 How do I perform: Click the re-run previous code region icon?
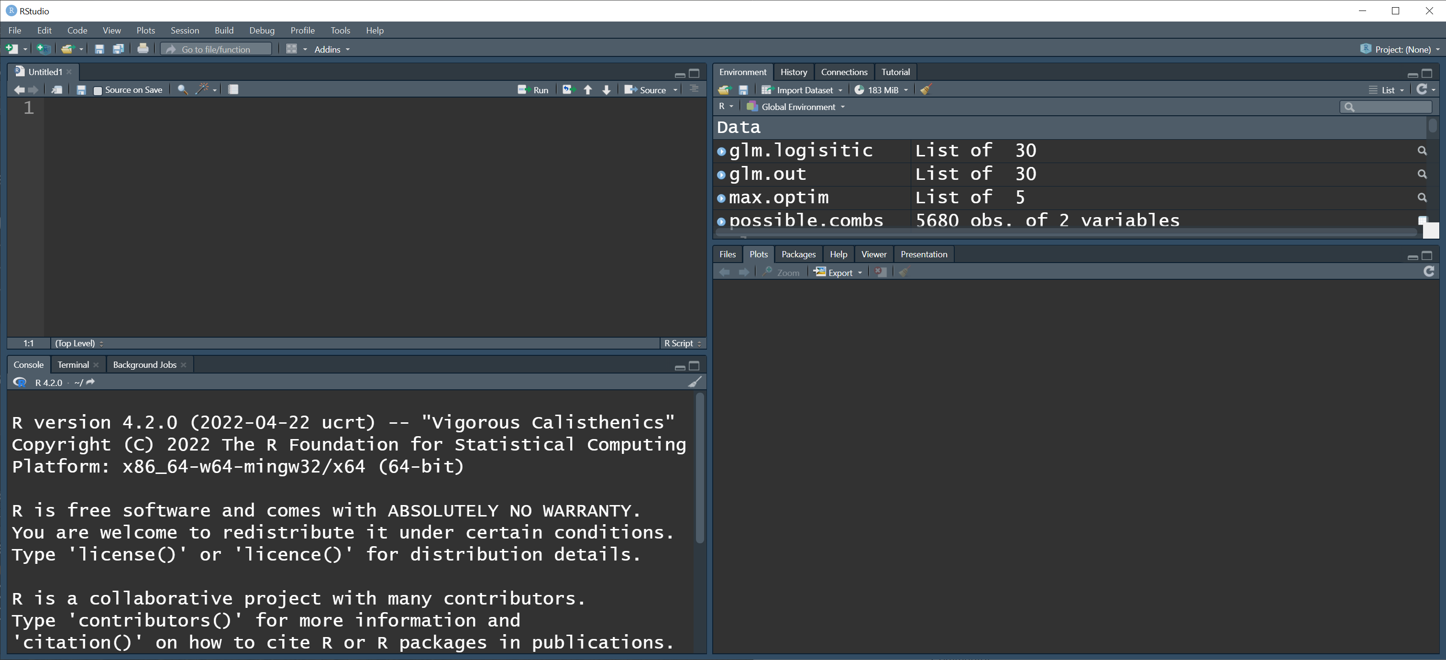(x=569, y=90)
